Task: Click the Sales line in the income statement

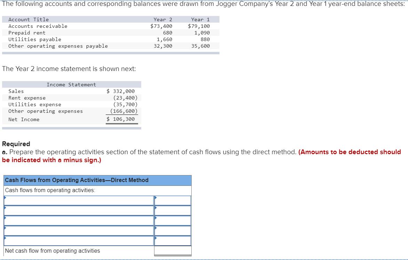Action: [x=70, y=91]
